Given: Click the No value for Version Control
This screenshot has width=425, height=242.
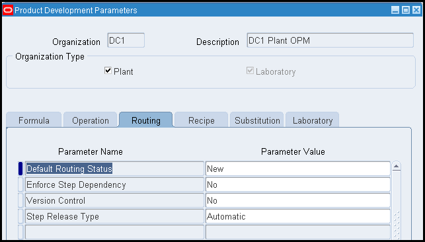Looking at the screenshot, I should coord(298,200).
